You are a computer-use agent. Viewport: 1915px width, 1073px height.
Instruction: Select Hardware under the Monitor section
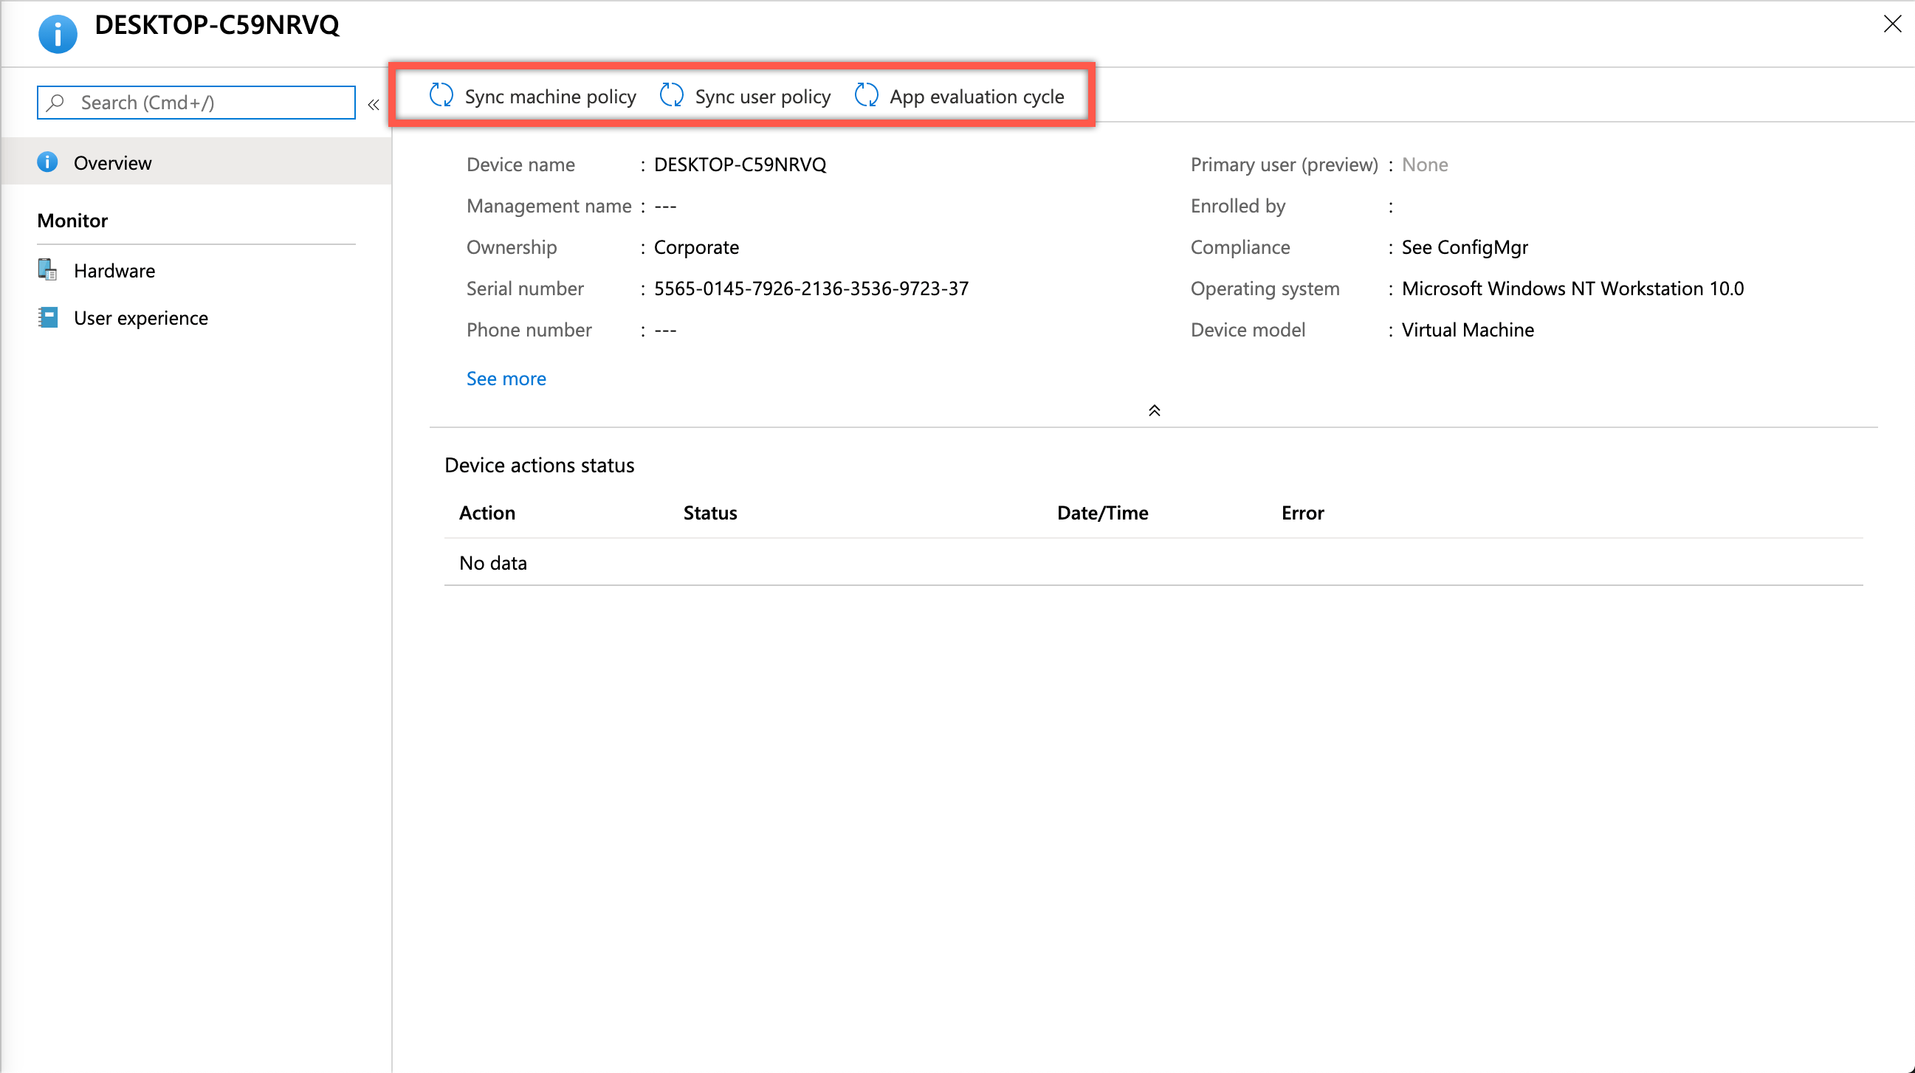[114, 270]
